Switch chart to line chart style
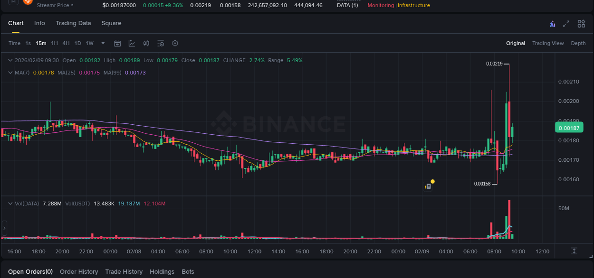Viewport: 594px width, 278px height. point(132,43)
